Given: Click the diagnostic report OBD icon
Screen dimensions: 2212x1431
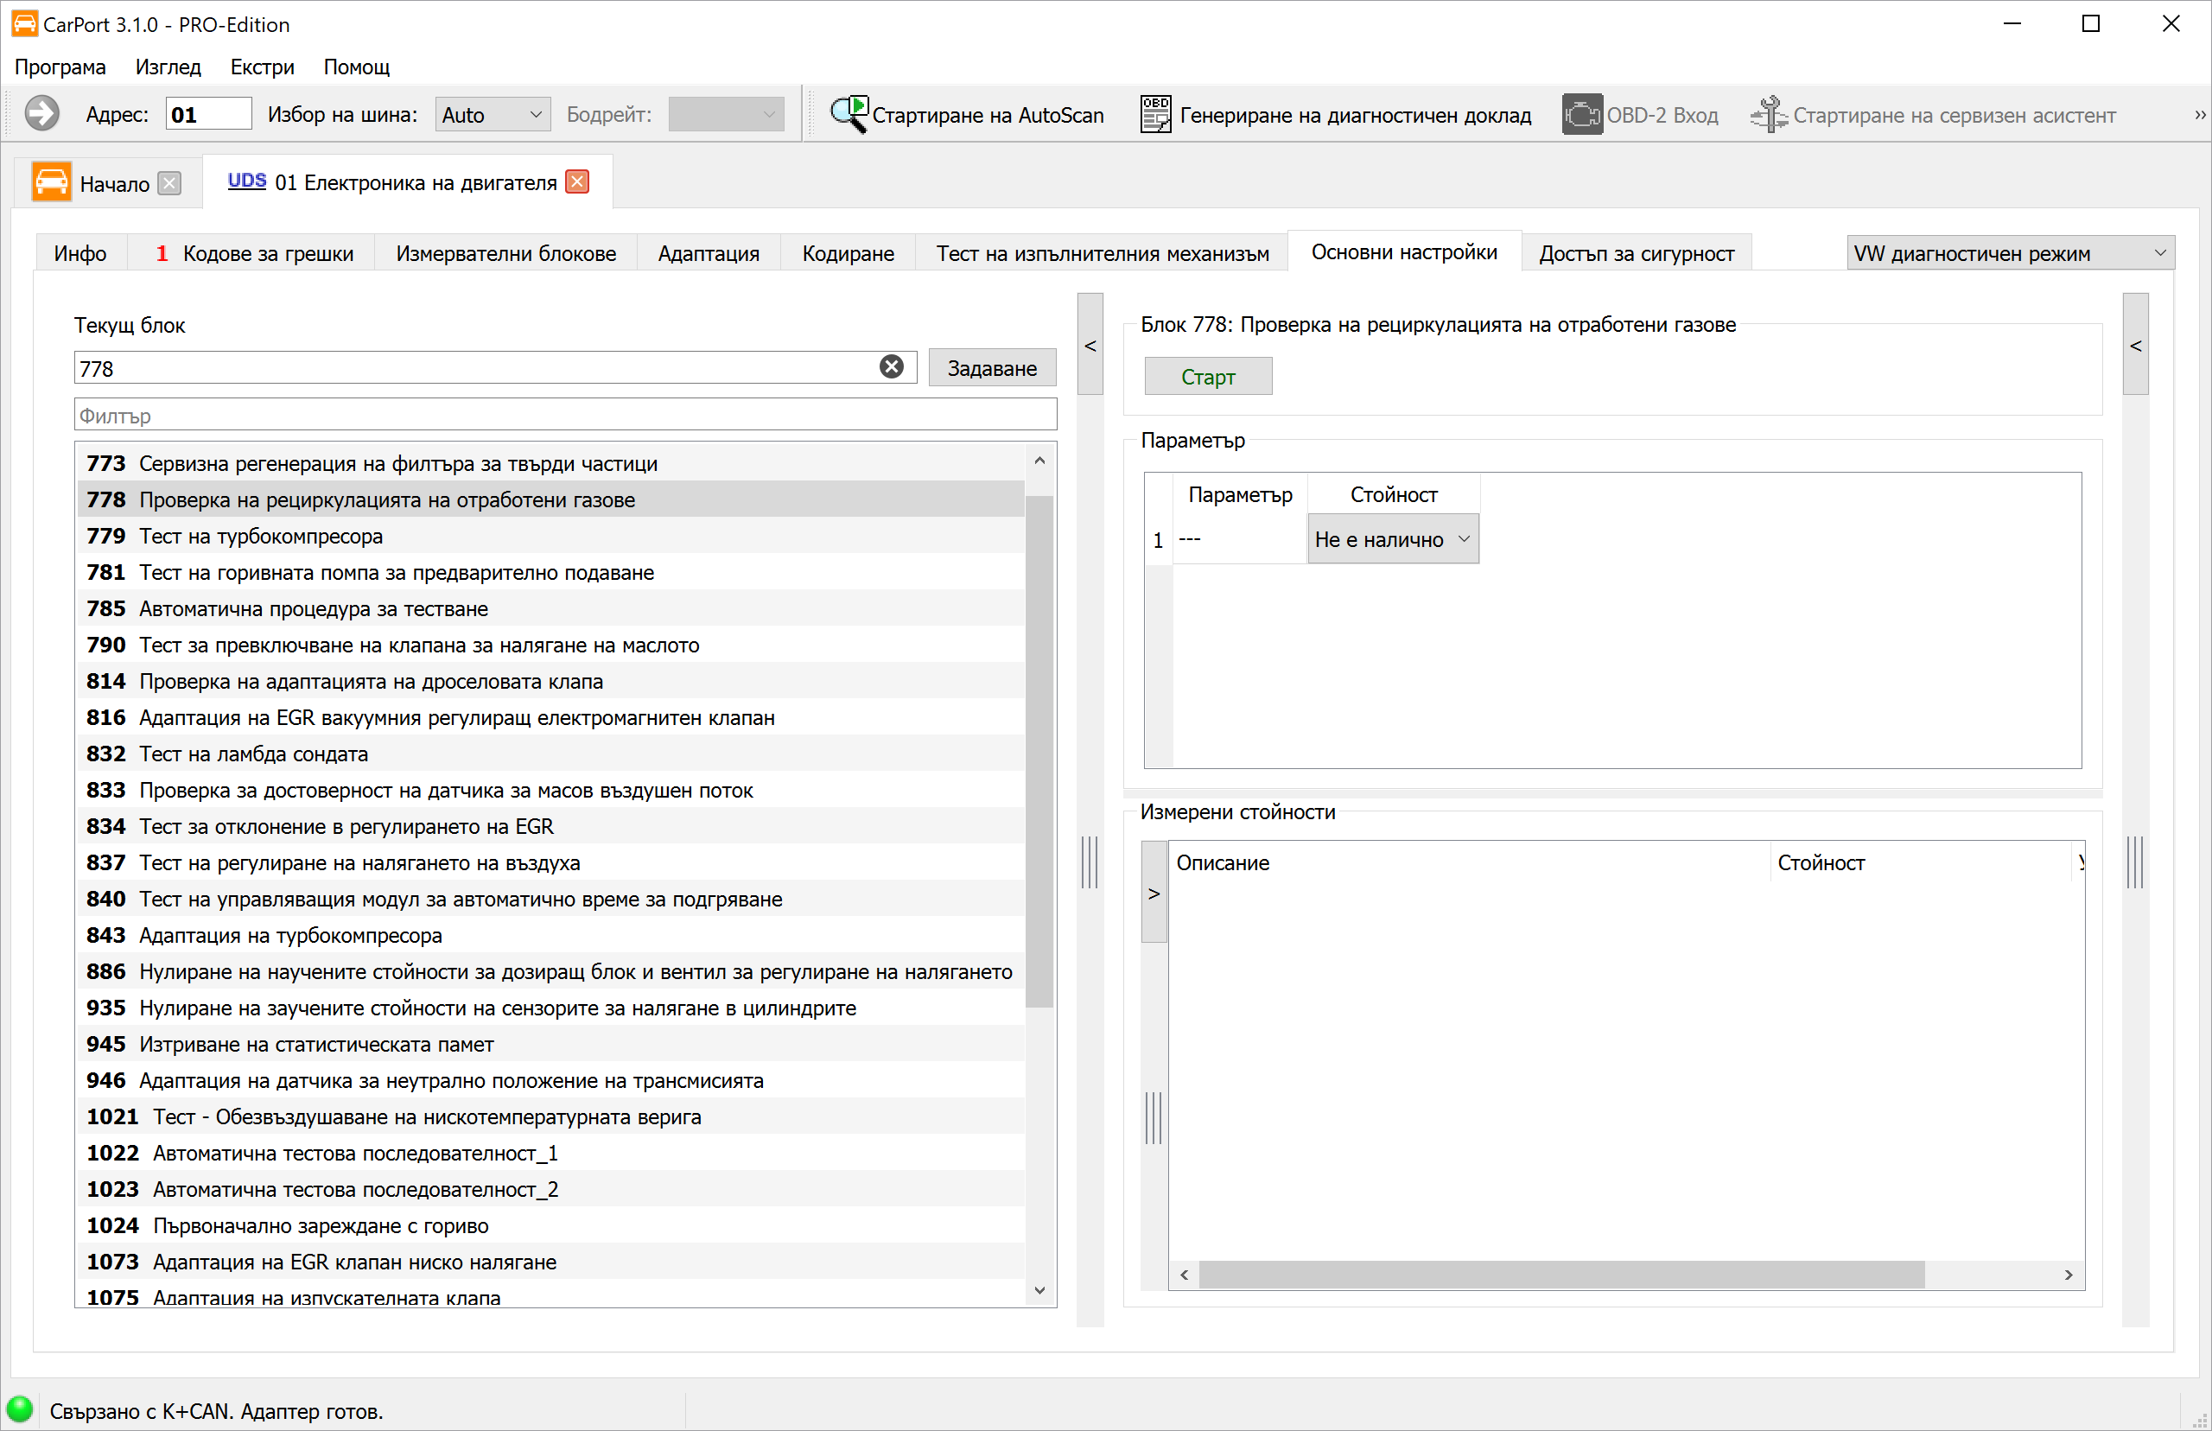Looking at the screenshot, I should [1154, 115].
